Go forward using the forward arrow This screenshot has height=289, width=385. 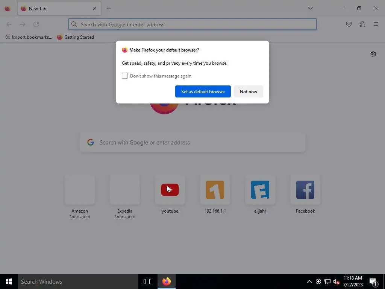coord(22,24)
